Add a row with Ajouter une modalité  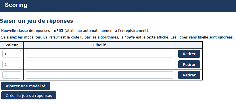tap(26, 86)
